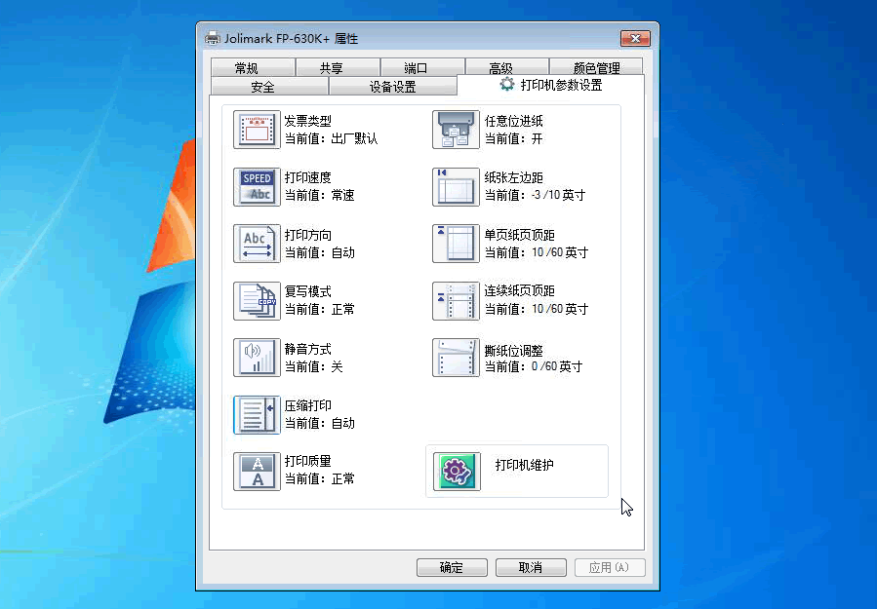
Task: Click the 静音方式 label
Action: (307, 349)
